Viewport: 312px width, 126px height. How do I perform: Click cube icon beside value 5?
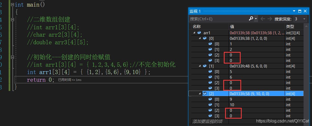(210, 72)
